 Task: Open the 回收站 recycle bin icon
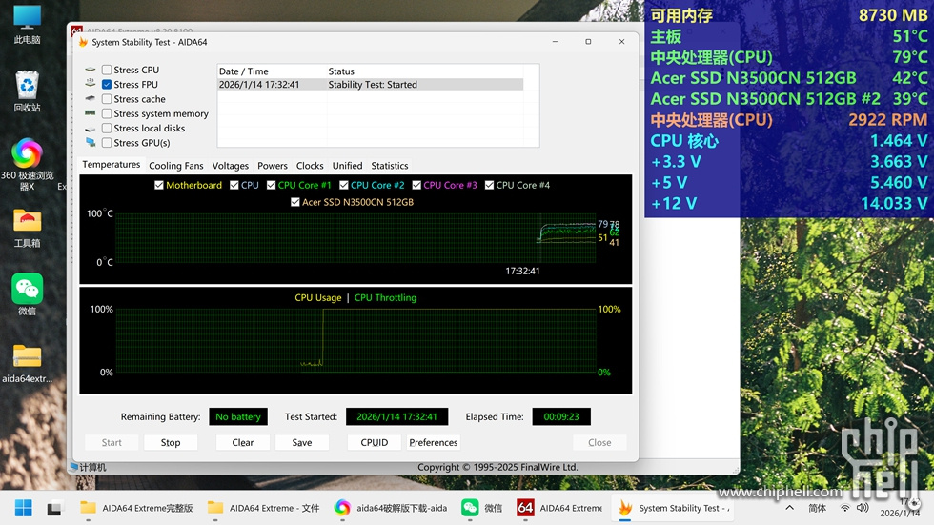pyautogui.click(x=28, y=91)
